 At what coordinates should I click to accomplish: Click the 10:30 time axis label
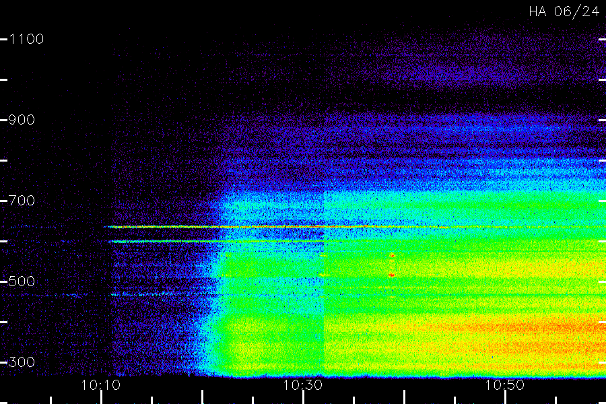point(302,385)
